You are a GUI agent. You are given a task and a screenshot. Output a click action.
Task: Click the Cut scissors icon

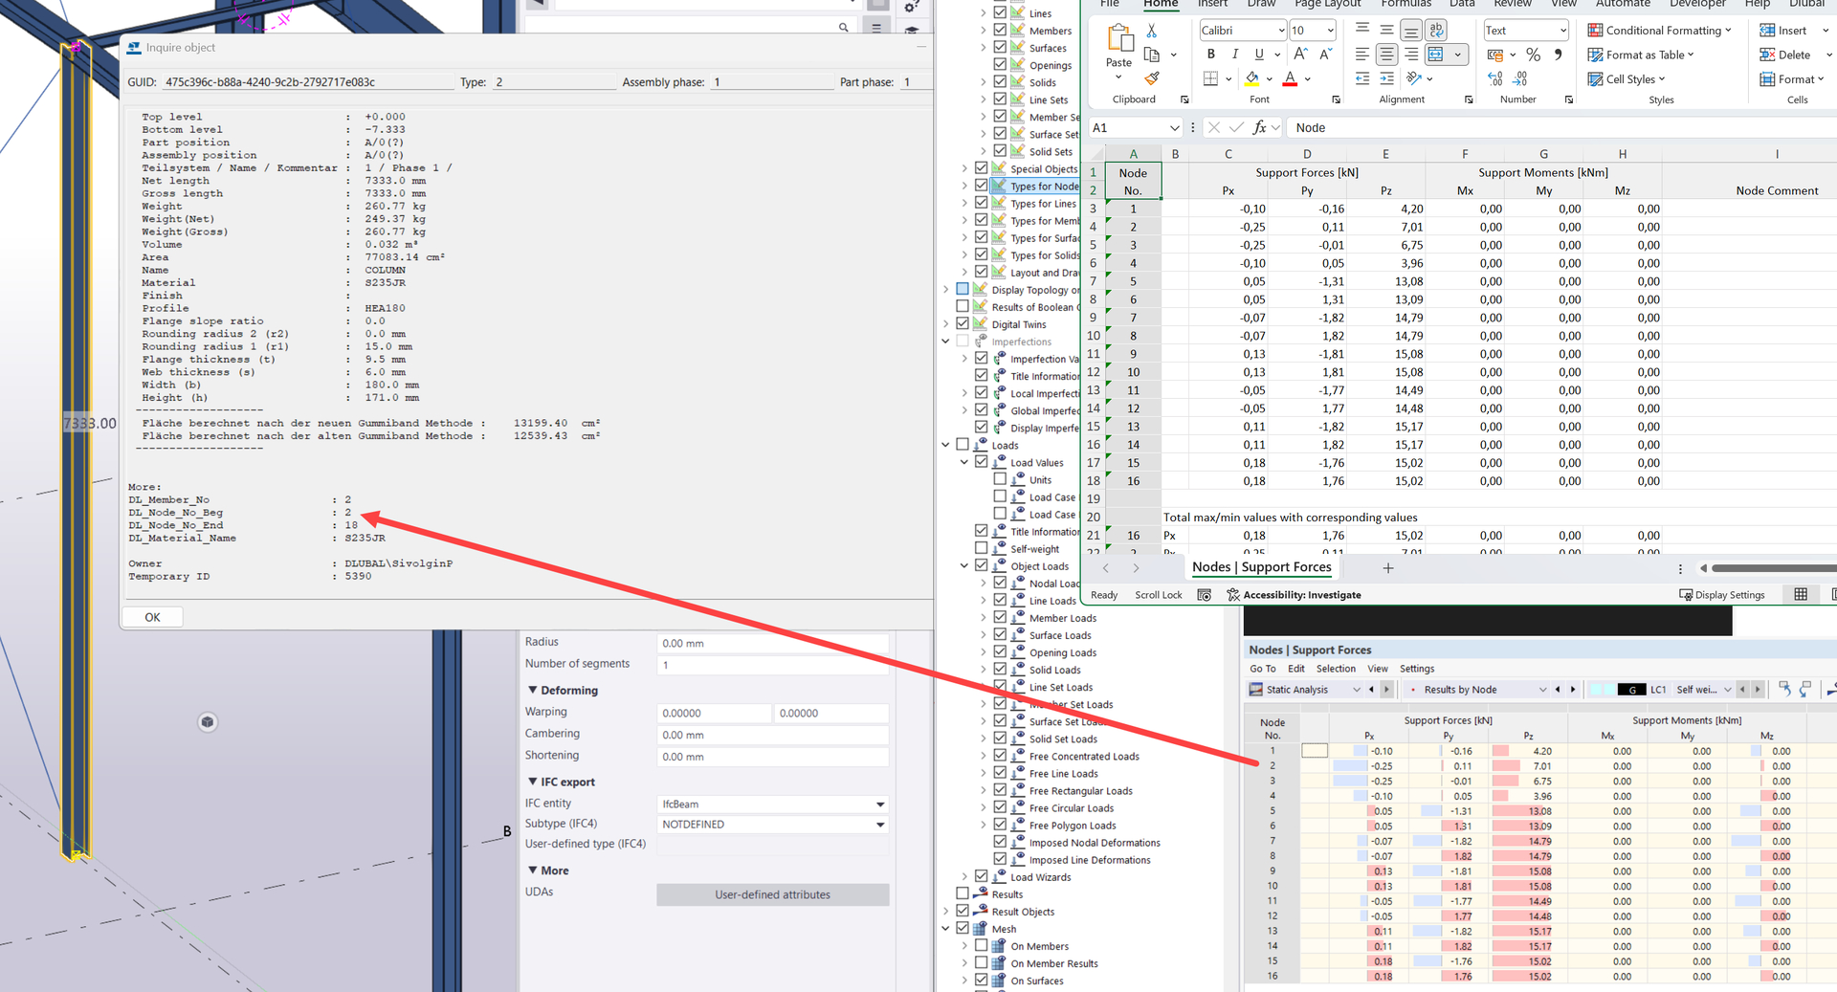pyautogui.click(x=1152, y=31)
